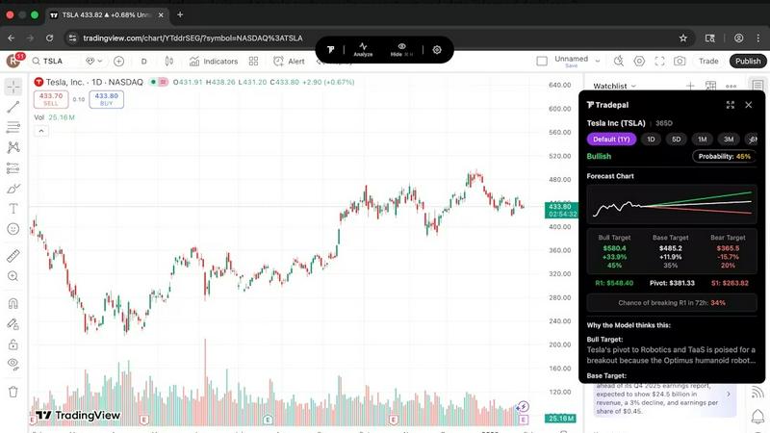
Task: Take a chart snapshot with camera icon
Action: (x=680, y=61)
